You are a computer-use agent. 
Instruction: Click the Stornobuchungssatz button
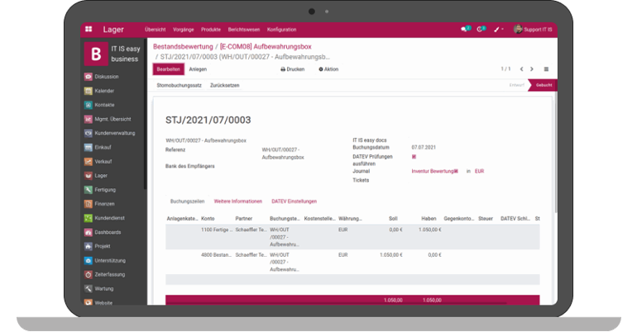pos(180,85)
